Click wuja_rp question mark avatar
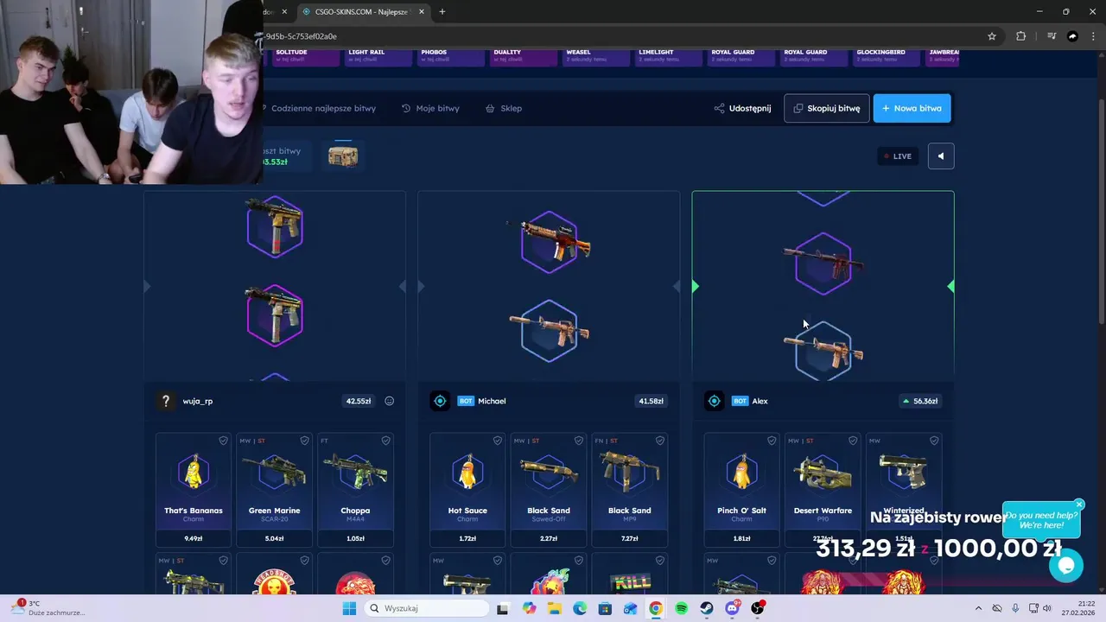 click(166, 401)
